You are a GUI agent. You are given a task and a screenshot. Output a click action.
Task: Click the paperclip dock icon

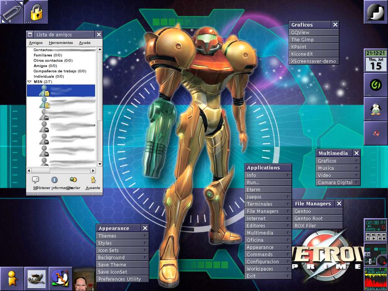pyautogui.click(x=12, y=12)
